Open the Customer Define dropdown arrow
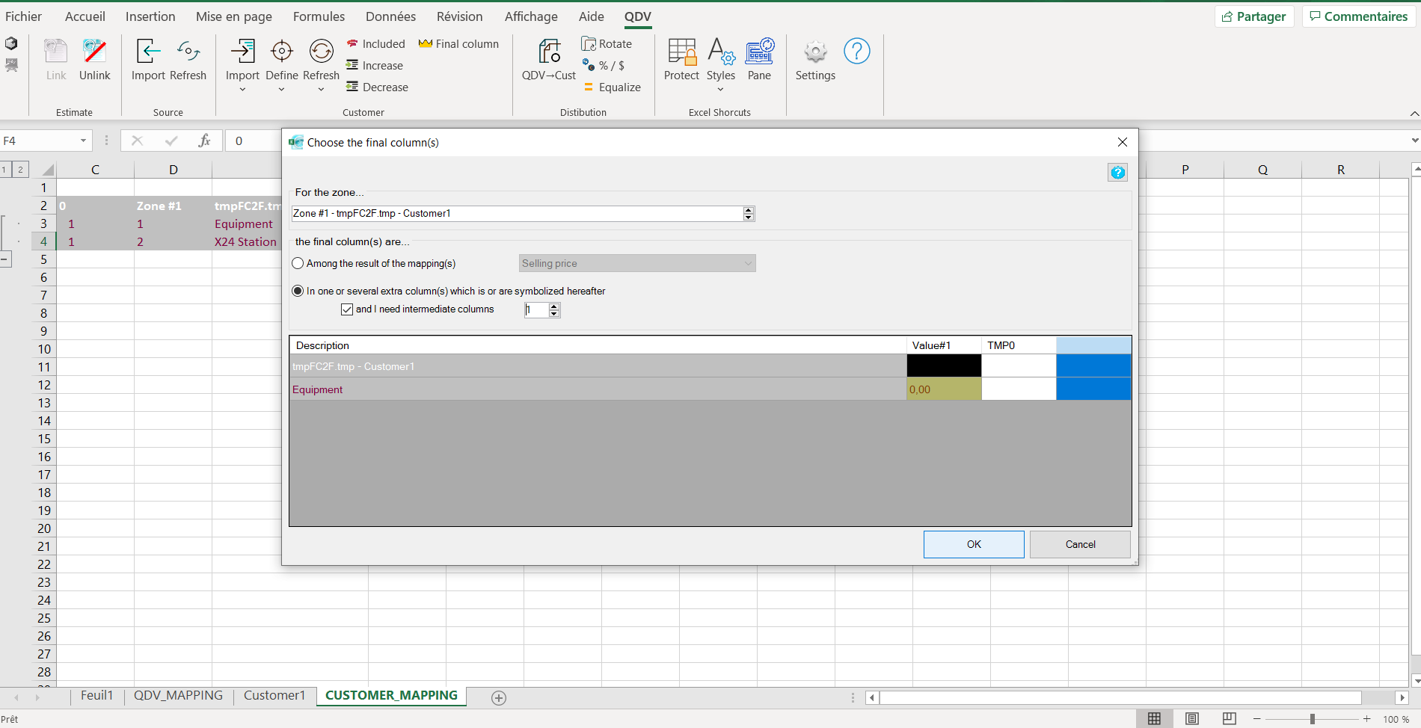Image resolution: width=1421 pixels, height=728 pixels. pyautogui.click(x=282, y=90)
